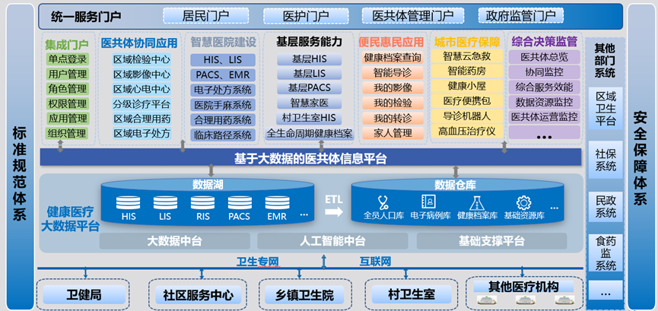Click the 基于大数据的医共体信息平台 bar
Image resolution: width=658 pixels, height=311 pixels.
(310, 158)
